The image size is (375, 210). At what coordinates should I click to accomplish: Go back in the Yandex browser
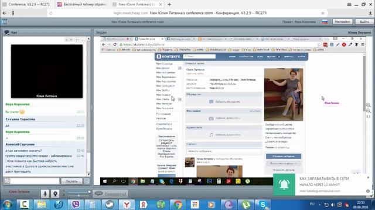tap(5, 13)
